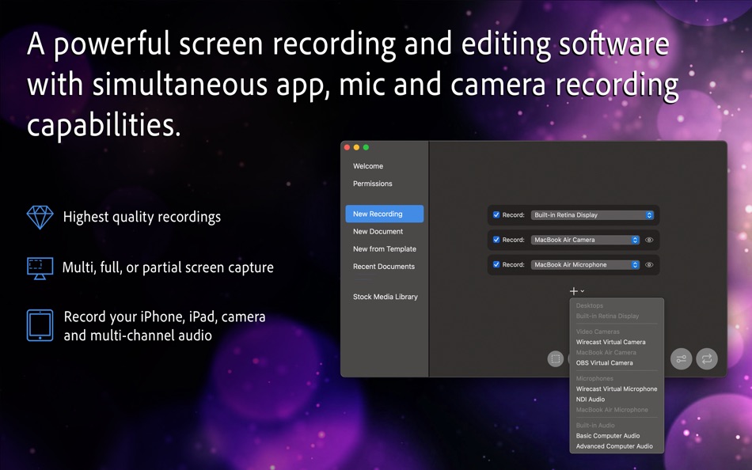Click the plus icon to add recording source

click(573, 290)
